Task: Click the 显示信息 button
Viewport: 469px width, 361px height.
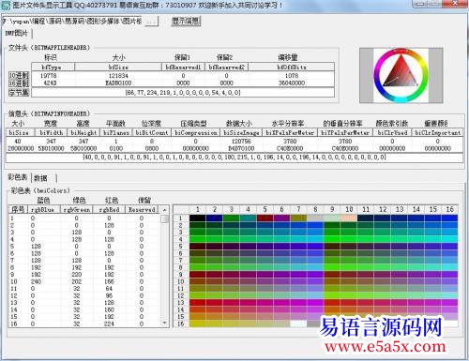Action: (x=186, y=22)
